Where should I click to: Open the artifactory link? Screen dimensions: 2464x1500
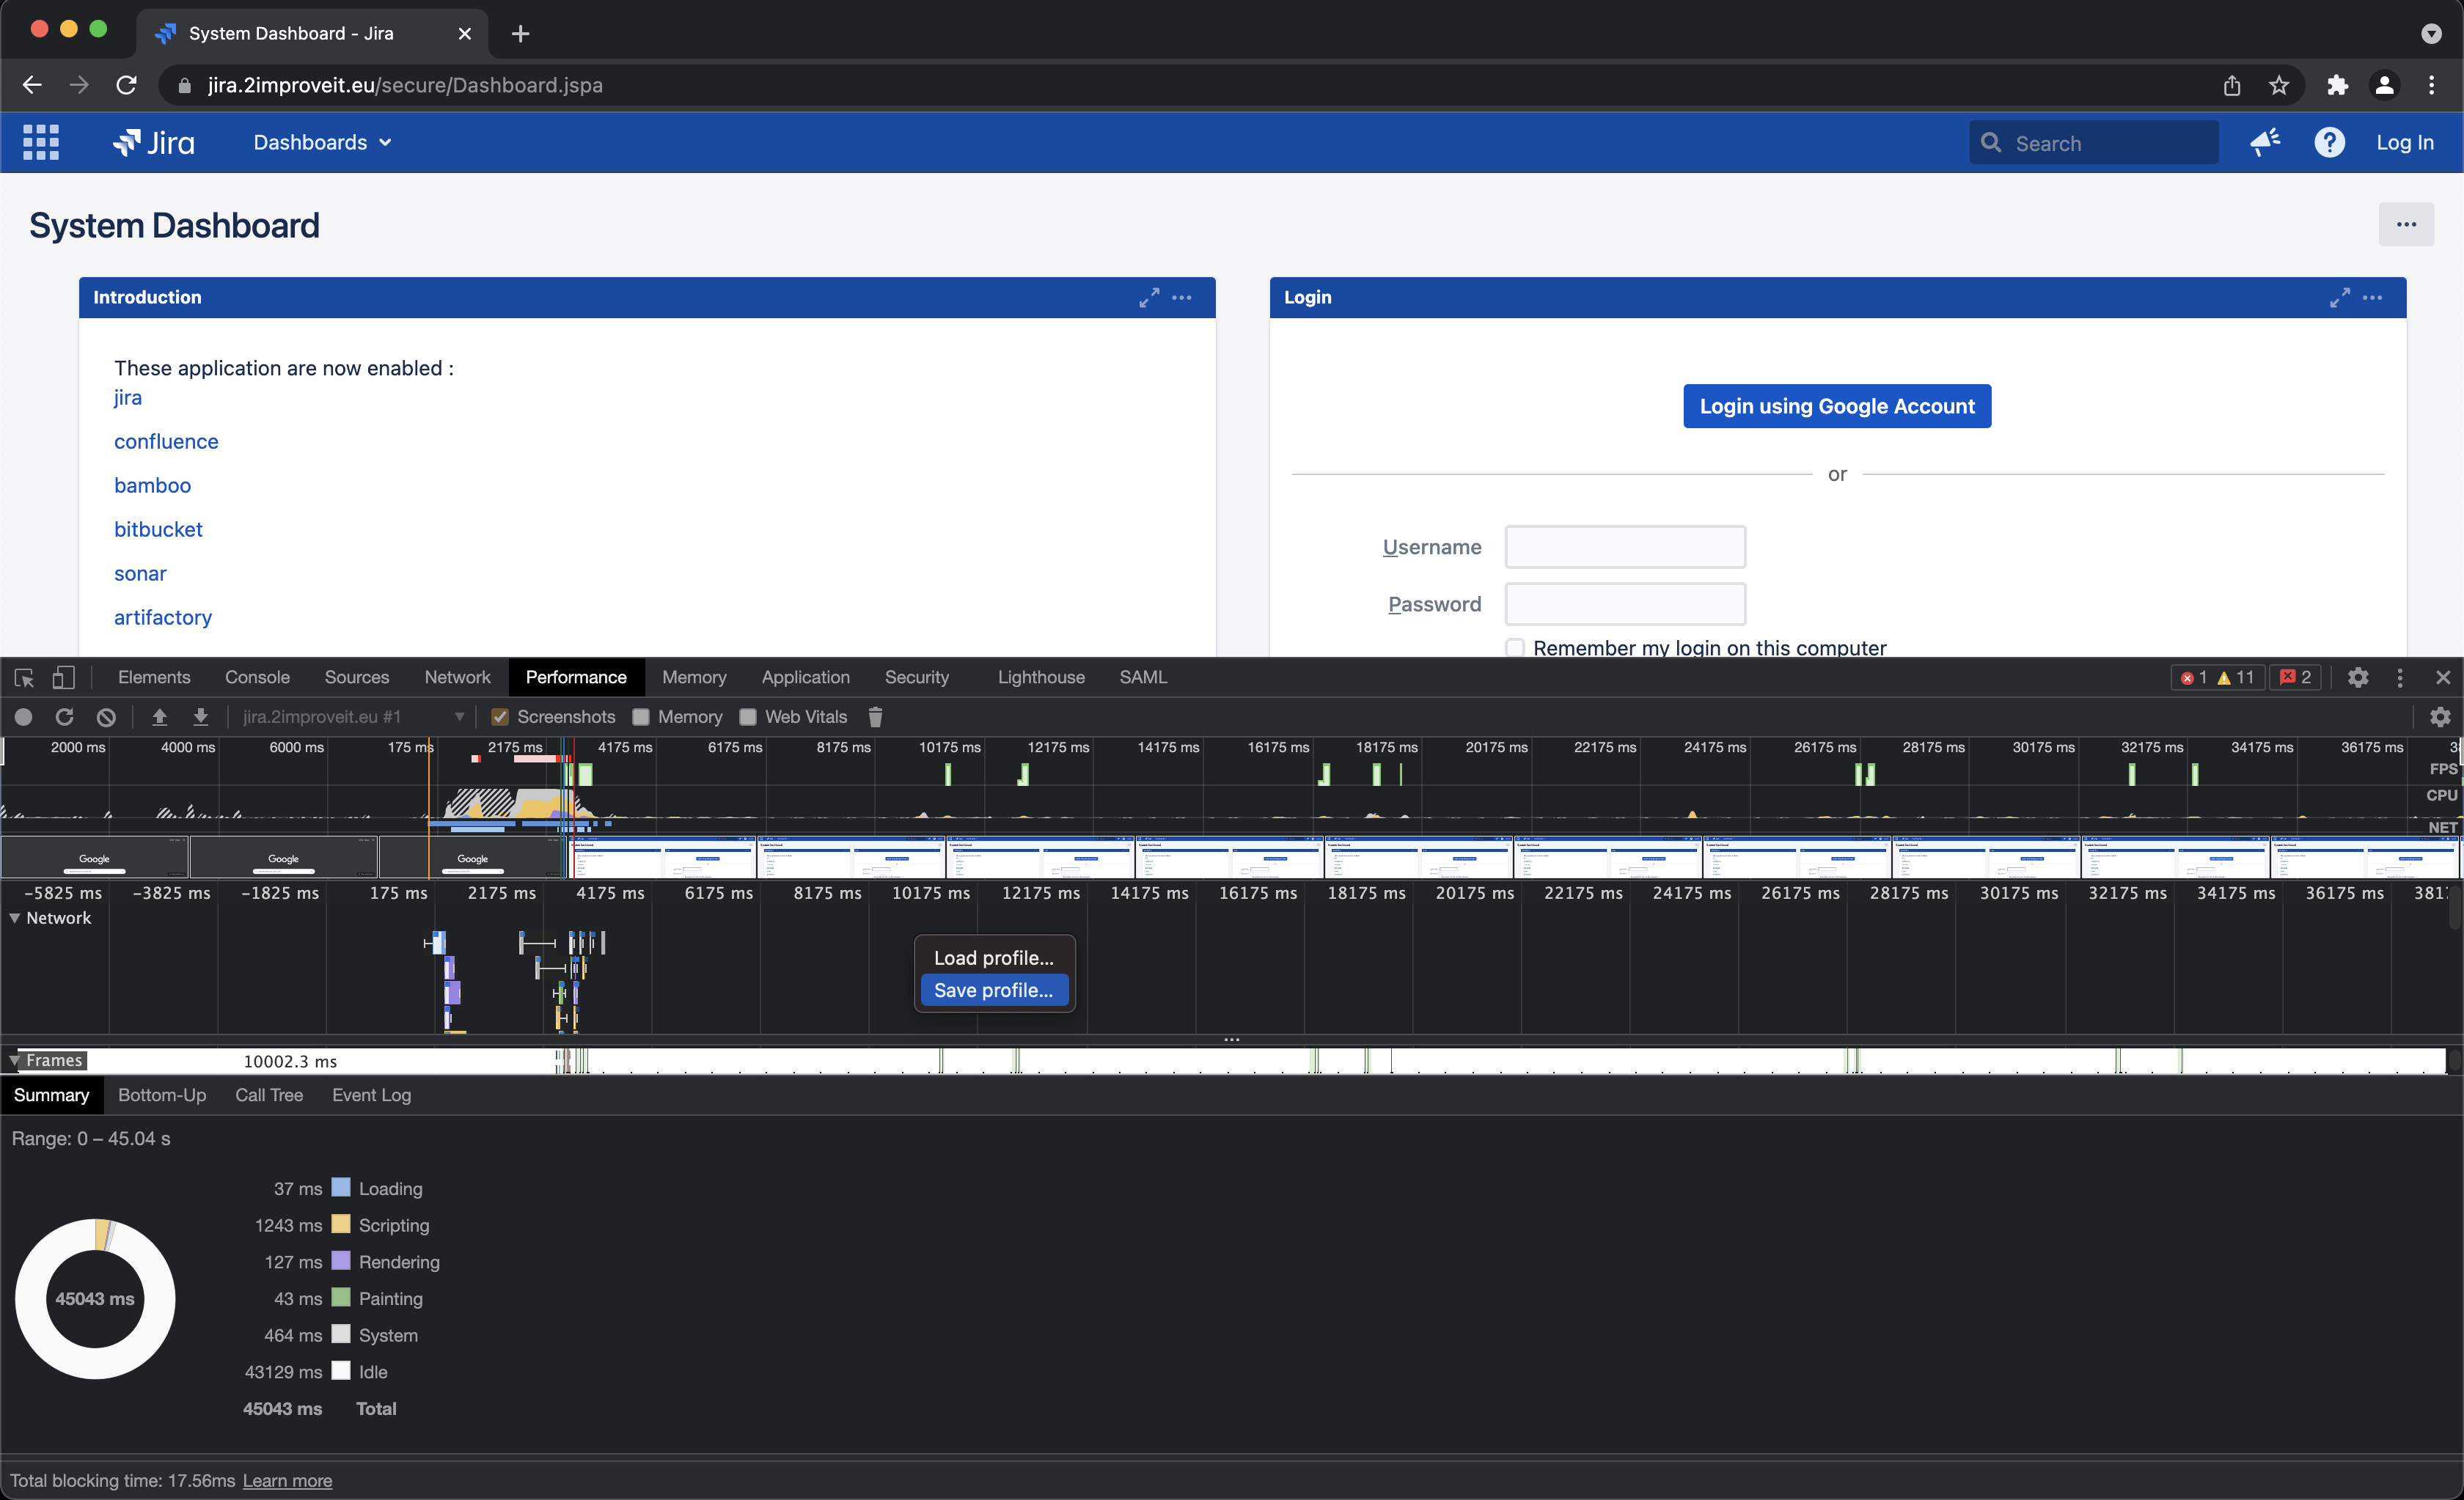pyautogui.click(x=163, y=618)
